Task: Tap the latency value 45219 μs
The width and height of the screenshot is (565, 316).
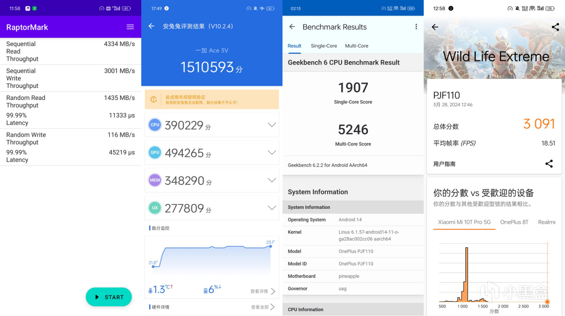Action: point(122,152)
